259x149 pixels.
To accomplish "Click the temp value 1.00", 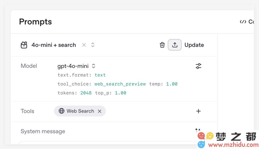I will (x=172, y=84).
